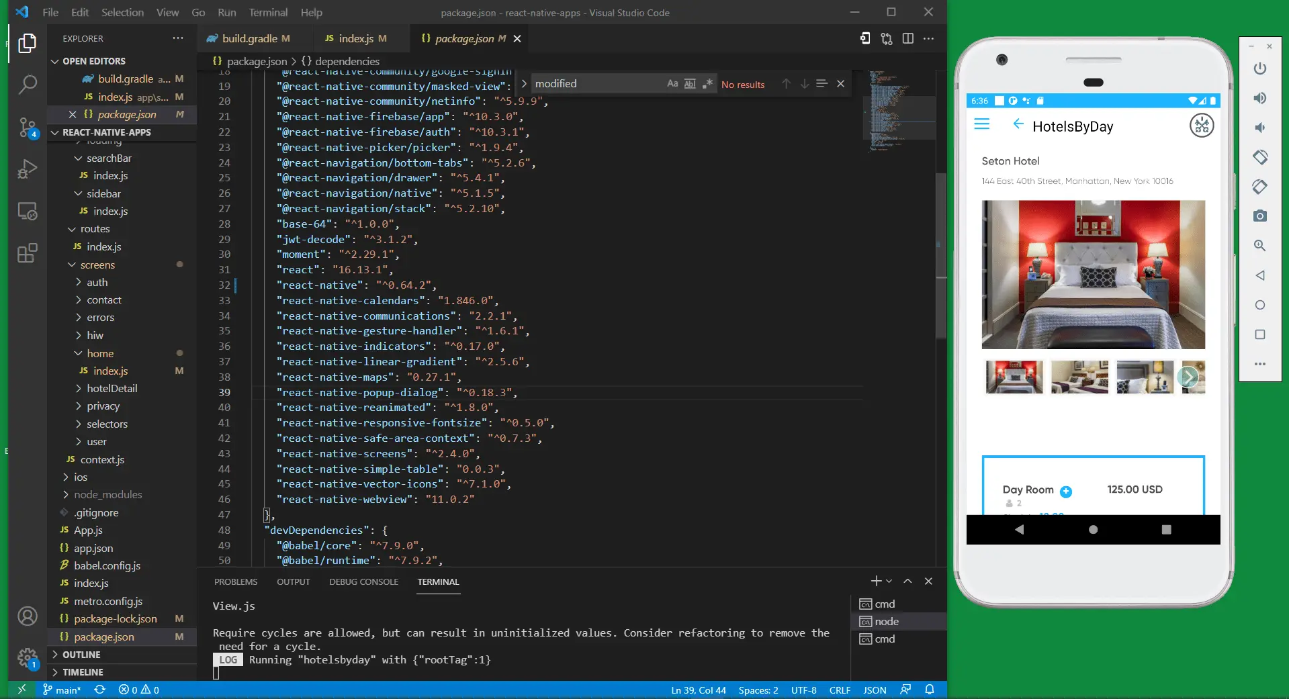
Task: Click the editor vertical scrollbar
Action: [941, 255]
